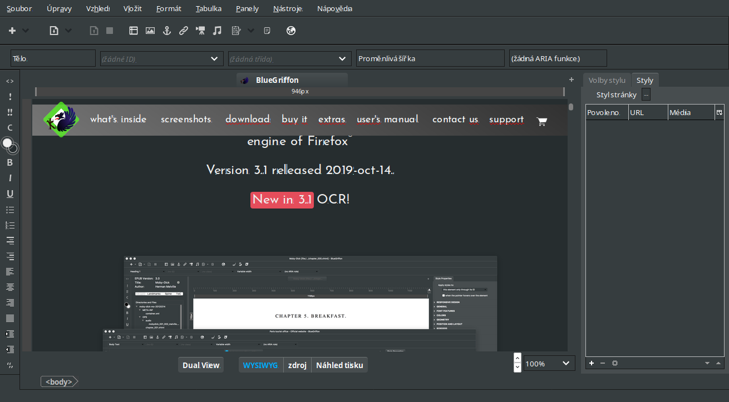Image resolution: width=729 pixels, height=402 pixels.
Task: Insert an anchor with the anchor icon
Action: pyautogui.click(x=166, y=31)
